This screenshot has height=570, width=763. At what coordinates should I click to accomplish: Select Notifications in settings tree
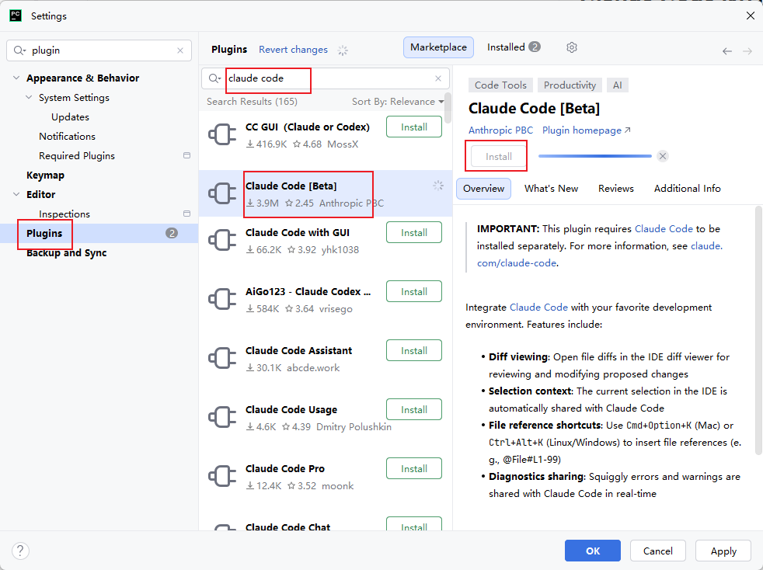point(67,136)
